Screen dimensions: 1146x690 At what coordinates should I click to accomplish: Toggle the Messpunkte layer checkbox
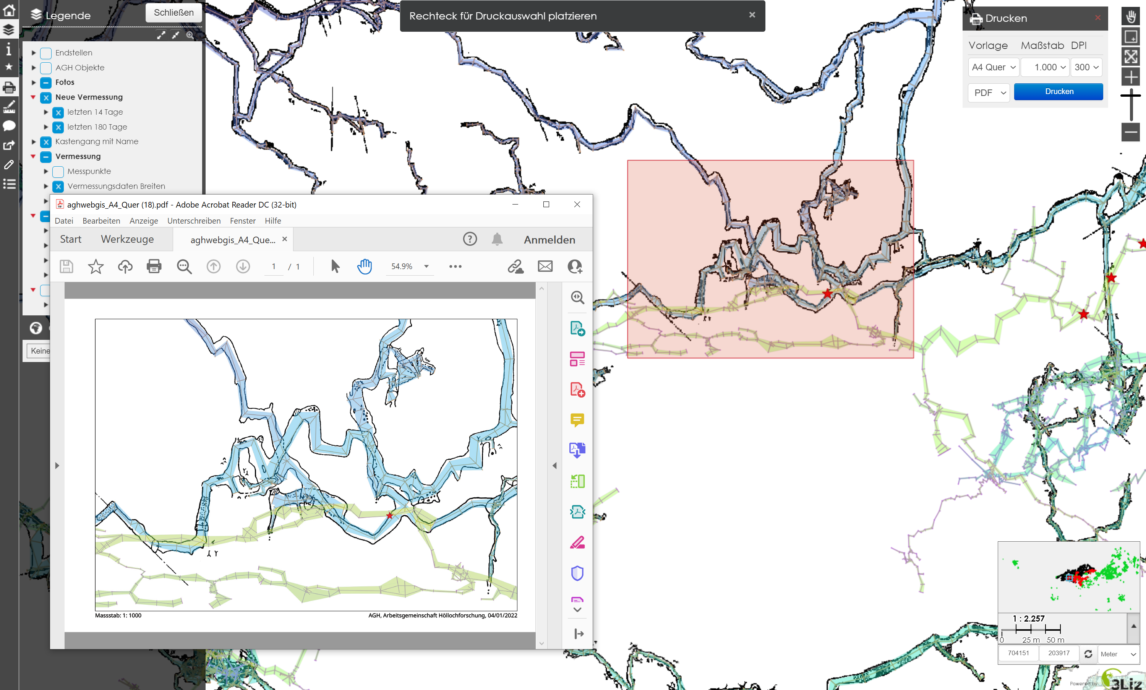[58, 172]
